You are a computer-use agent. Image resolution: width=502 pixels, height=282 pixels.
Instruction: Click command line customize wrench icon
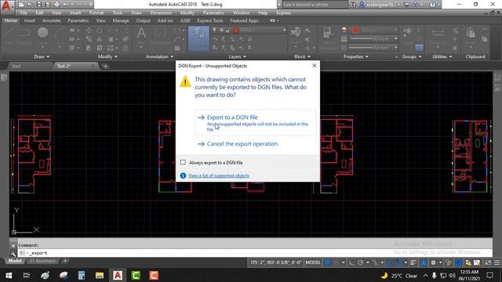click(13, 254)
